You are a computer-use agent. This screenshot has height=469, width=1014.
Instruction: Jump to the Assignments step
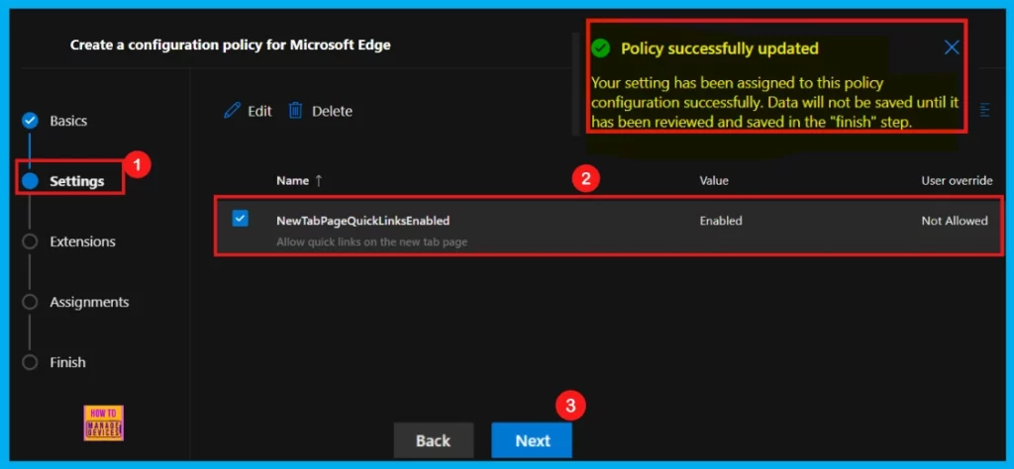tap(89, 303)
